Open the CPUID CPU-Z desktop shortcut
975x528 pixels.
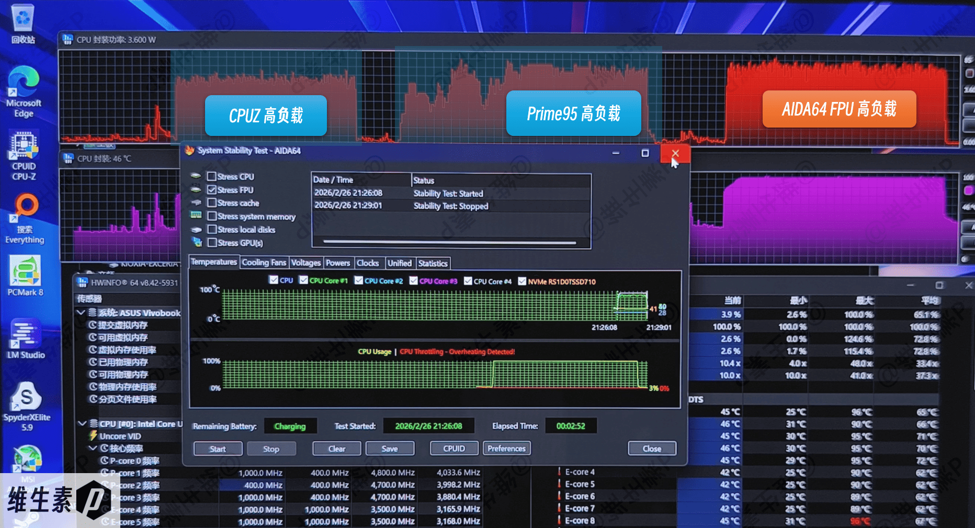(x=24, y=152)
